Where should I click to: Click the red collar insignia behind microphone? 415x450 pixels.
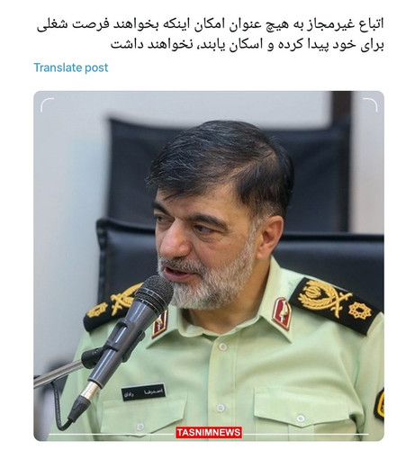click(159, 324)
